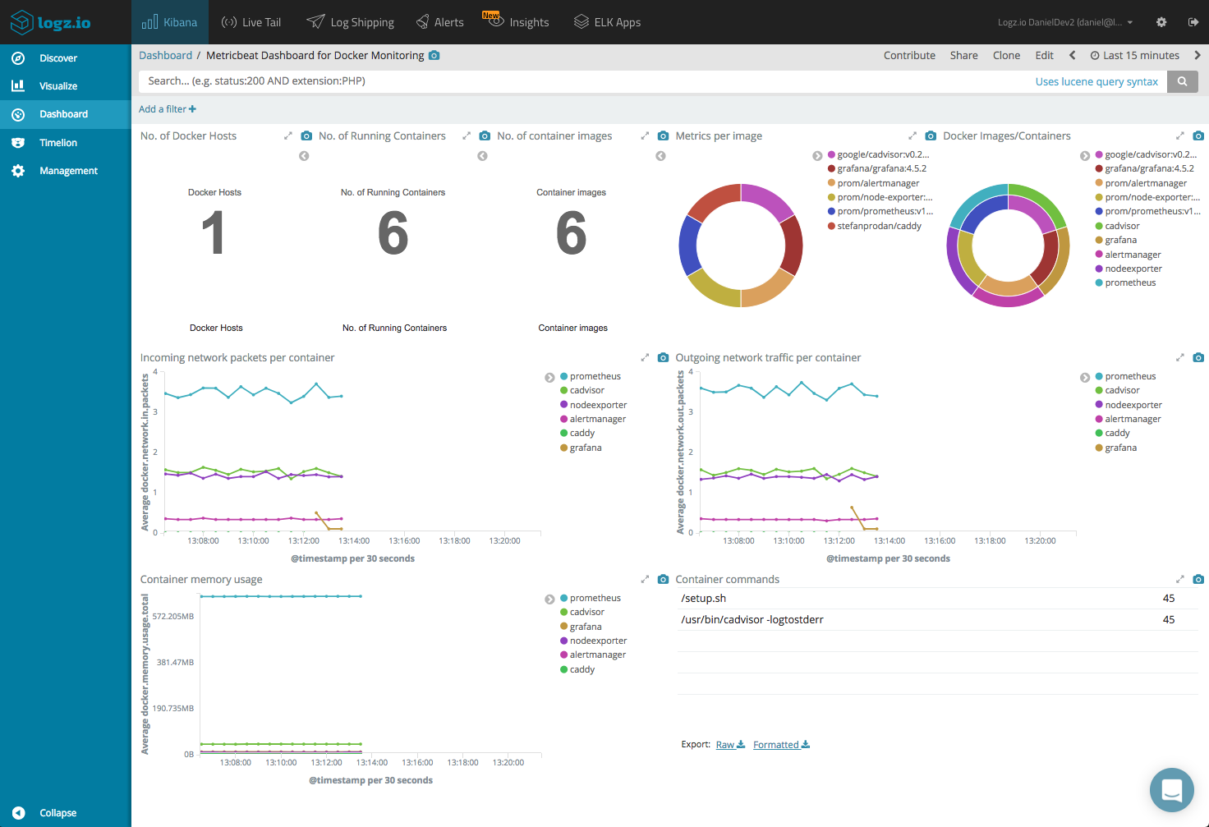Expand the Incoming network packets panel
Screen dimensions: 1209x827
(645, 358)
